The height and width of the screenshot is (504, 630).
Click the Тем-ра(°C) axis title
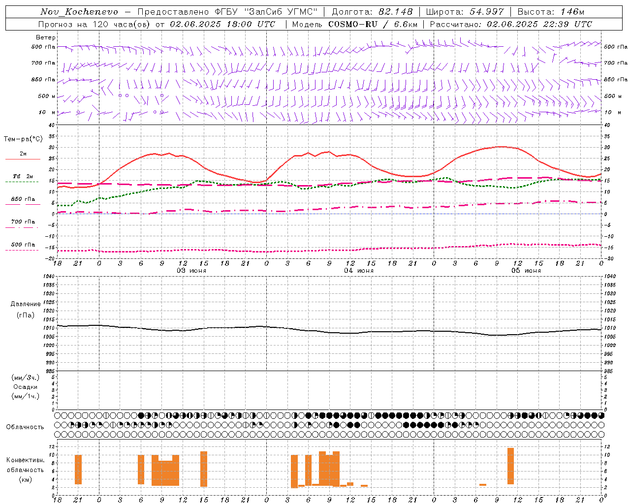click(23, 139)
